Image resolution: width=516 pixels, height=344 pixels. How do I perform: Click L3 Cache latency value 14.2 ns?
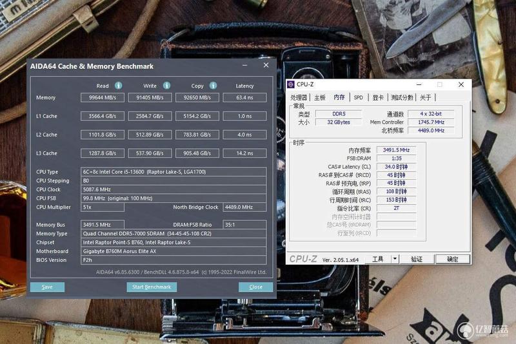click(x=244, y=153)
